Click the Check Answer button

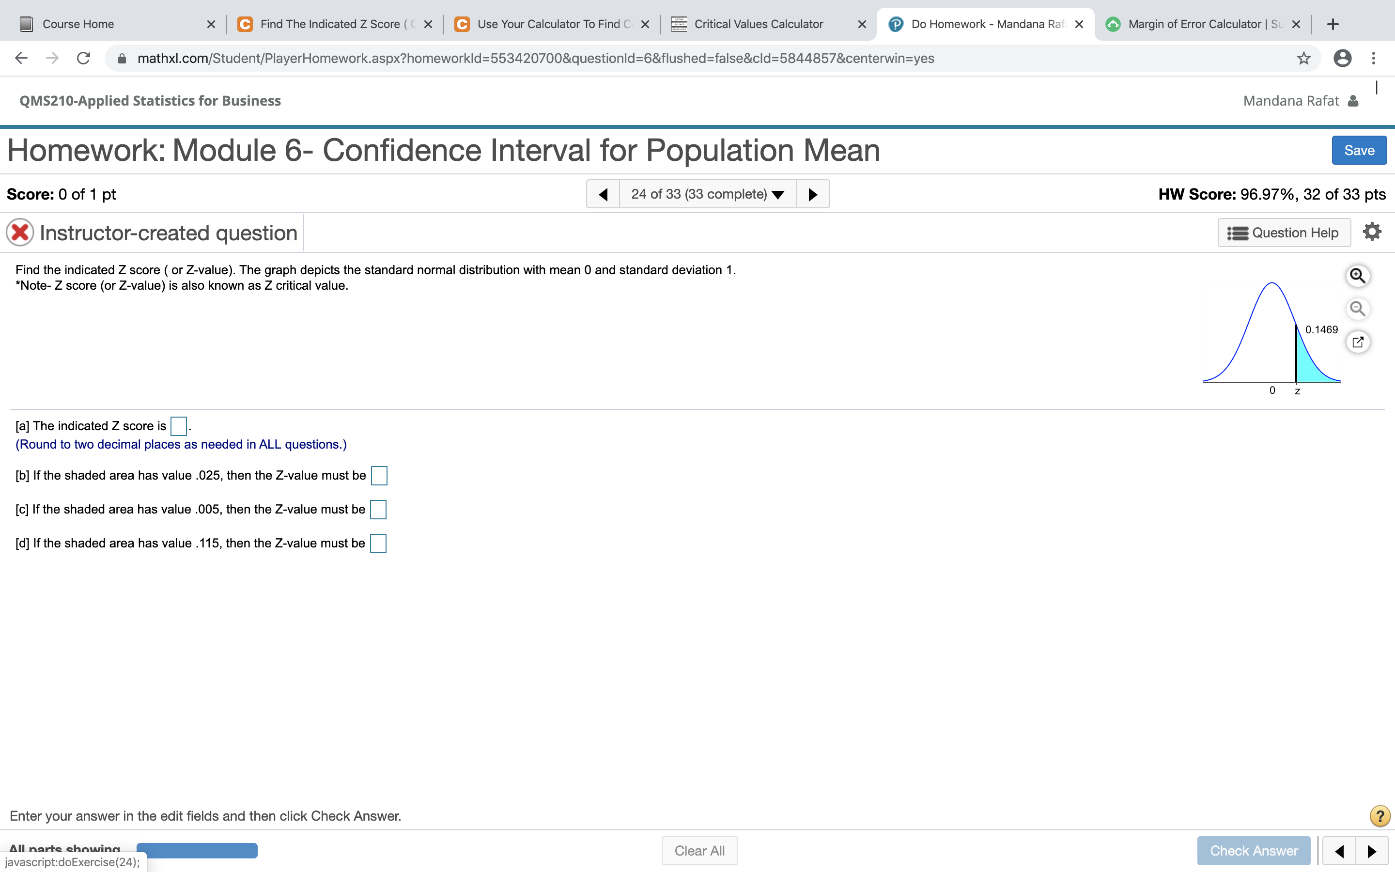point(1253,851)
